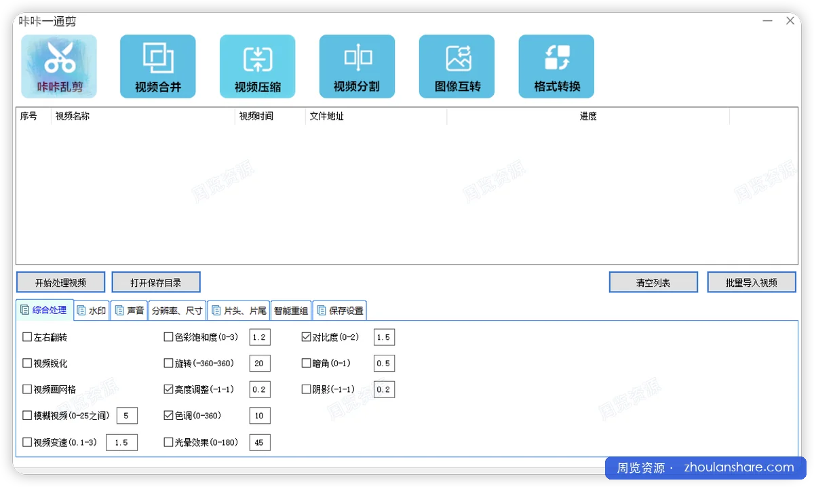The height and width of the screenshot is (487, 814).
Task: Tick the 视频画网格 checkbox
Action: [x=27, y=389]
